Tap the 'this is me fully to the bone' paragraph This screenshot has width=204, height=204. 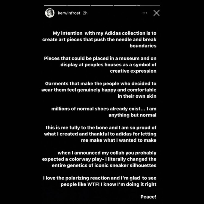[x=100, y=134]
